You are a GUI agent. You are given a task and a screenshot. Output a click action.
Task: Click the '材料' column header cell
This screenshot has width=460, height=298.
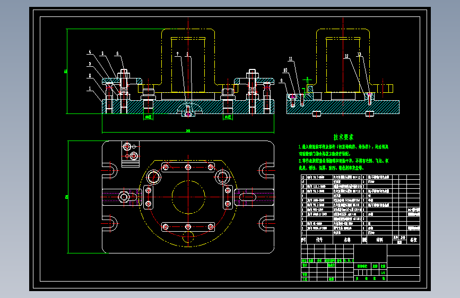(379, 240)
